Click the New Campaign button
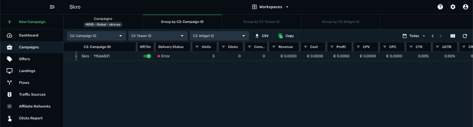 (x=32, y=22)
